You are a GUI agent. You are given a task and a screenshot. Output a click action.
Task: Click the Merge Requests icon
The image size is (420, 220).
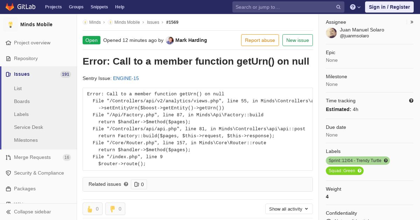pos(8,157)
